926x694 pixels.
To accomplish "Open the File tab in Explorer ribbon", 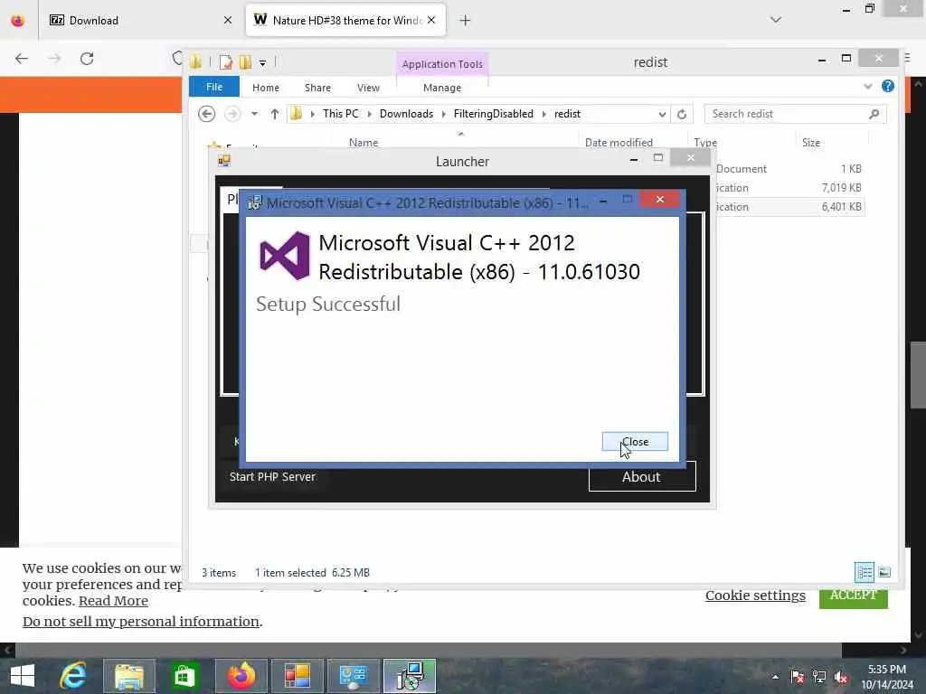I will click(x=213, y=87).
